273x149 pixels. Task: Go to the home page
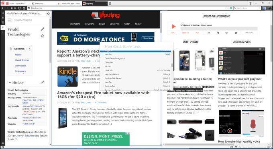pos(24,8)
